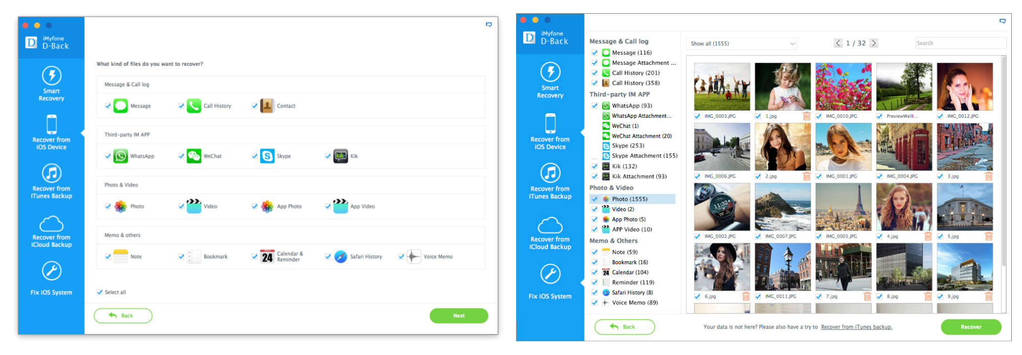Click the Search field in right window
This screenshot has width=1022, height=355.
[x=961, y=43]
